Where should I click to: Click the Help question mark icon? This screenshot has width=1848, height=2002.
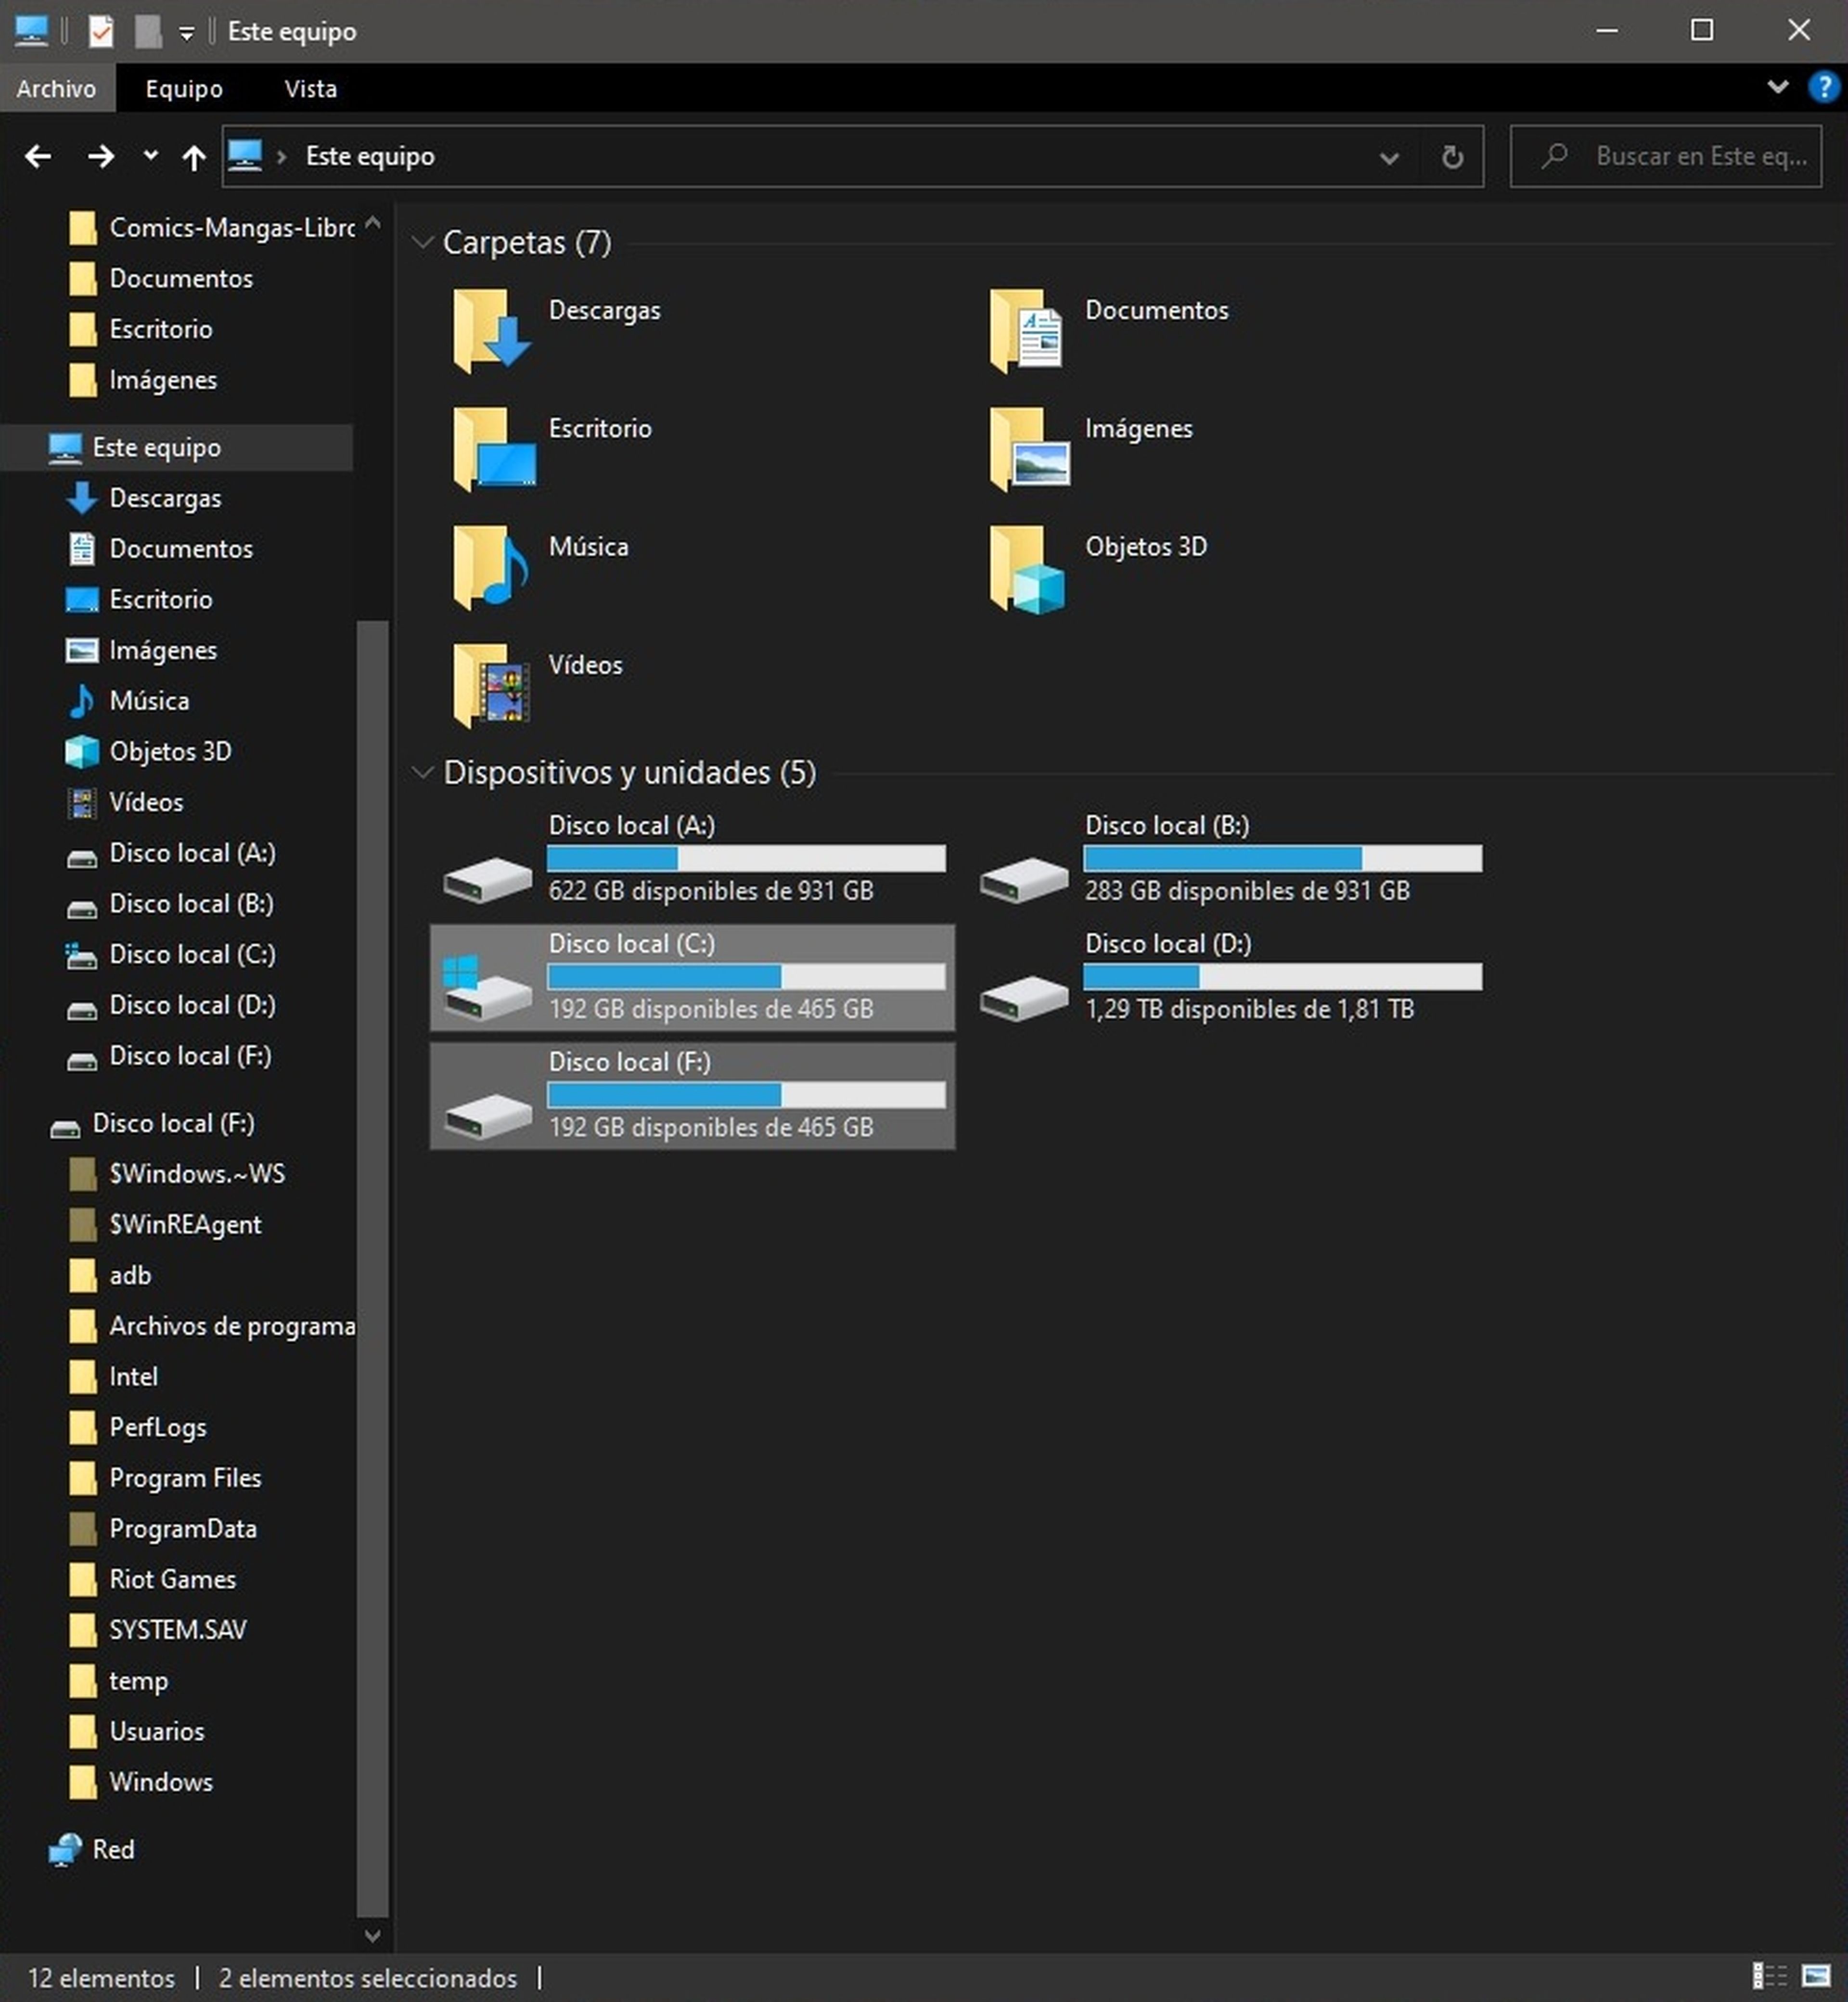pyautogui.click(x=1823, y=87)
